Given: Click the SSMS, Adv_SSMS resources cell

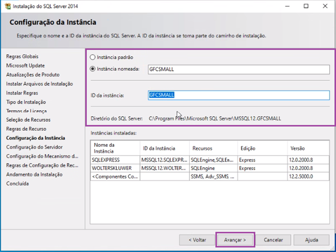Looking at the screenshot, I should coord(214,176).
